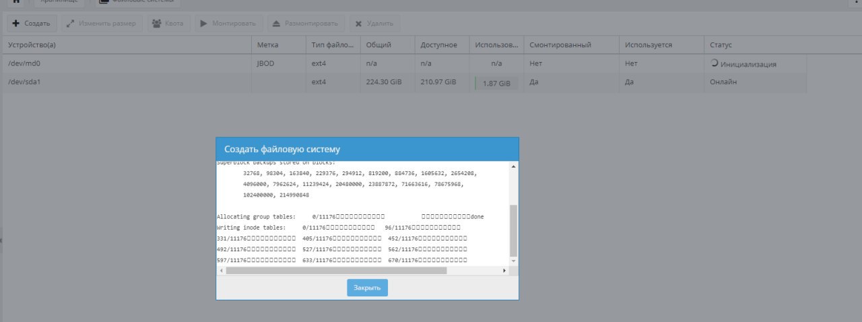Click the log's vertical scrollbar up arrow
The width and height of the screenshot is (862, 322).
coord(514,166)
